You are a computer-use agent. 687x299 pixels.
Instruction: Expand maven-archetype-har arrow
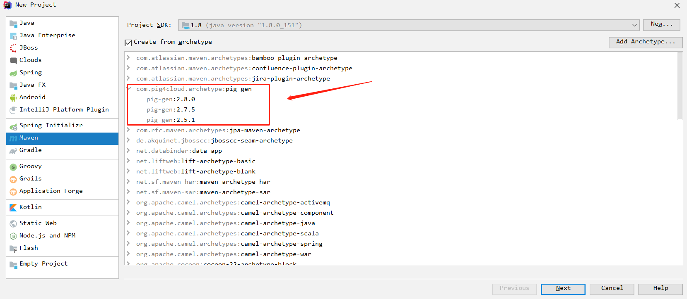click(128, 181)
